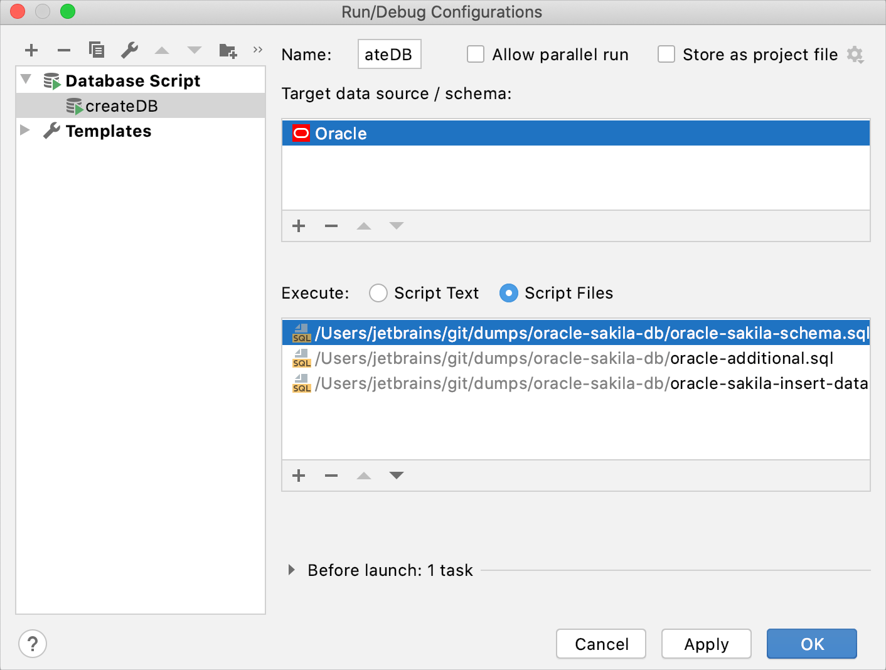Screen dimensions: 886x670
Task: Open edit templates wrench icon
Action: click(129, 50)
